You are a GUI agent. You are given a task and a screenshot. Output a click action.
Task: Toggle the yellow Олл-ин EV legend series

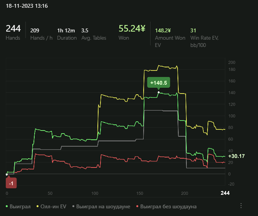pyautogui.click(x=51, y=206)
